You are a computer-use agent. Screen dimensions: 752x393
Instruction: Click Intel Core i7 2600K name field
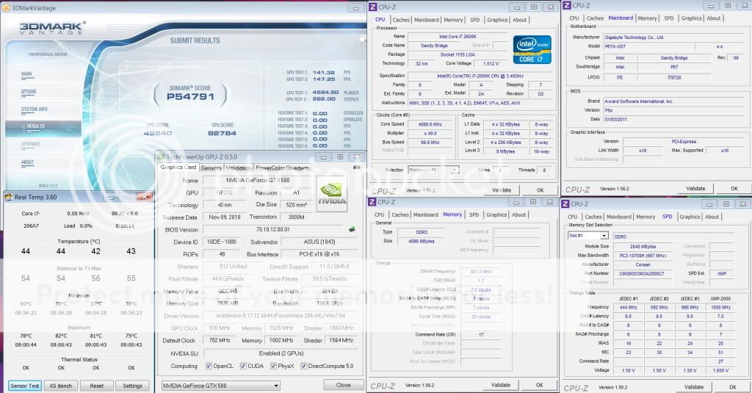(x=457, y=37)
